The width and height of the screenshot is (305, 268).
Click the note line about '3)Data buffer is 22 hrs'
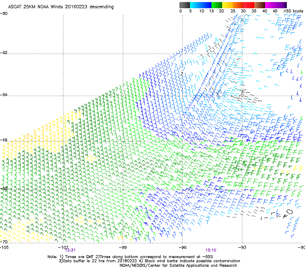point(149,261)
